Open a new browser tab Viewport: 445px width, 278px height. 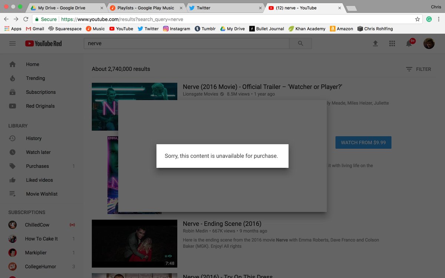click(x=351, y=8)
